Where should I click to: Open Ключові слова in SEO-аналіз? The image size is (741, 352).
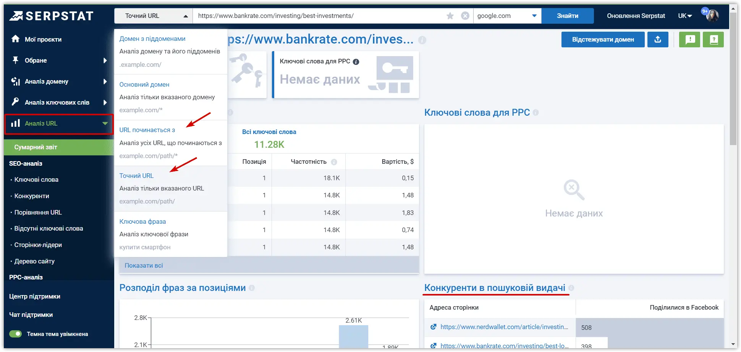(36, 179)
